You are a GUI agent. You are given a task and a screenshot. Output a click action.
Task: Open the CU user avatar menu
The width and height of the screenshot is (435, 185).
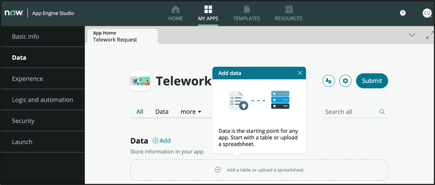point(427,13)
